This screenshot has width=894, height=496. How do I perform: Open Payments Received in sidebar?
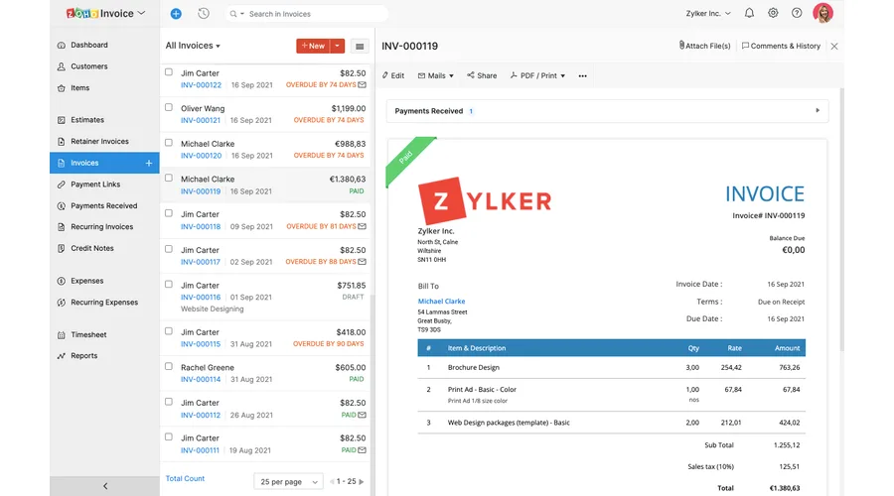click(x=104, y=206)
